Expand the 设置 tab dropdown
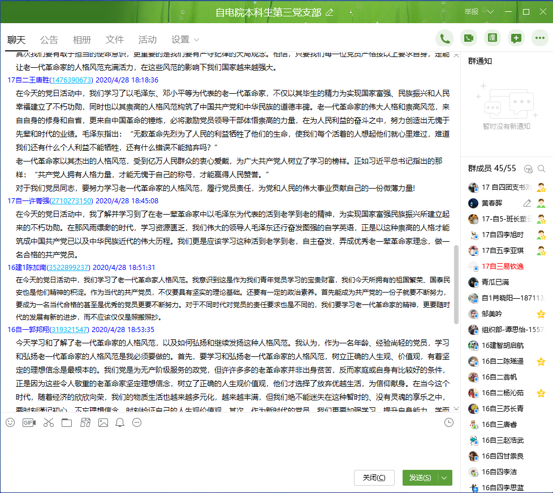The image size is (553, 493). [196, 40]
